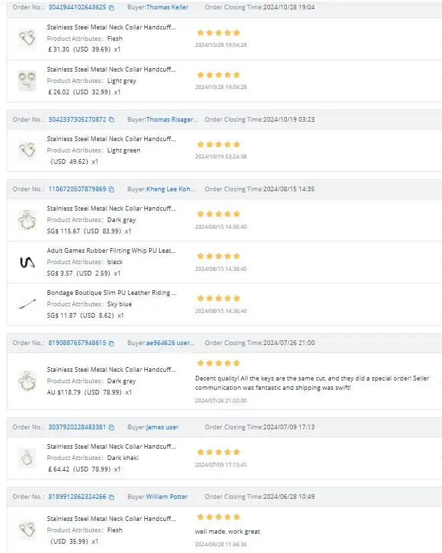Open buyer Thomas Keller's profile

coord(167,7)
